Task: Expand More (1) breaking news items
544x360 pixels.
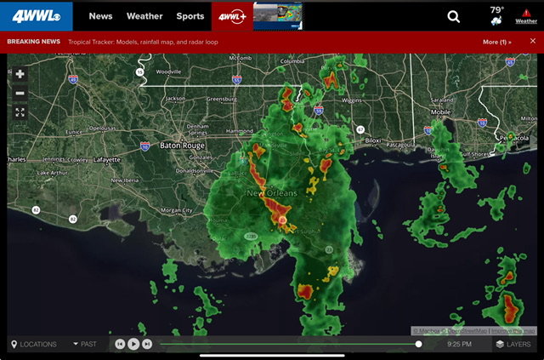Action: point(496,42)
